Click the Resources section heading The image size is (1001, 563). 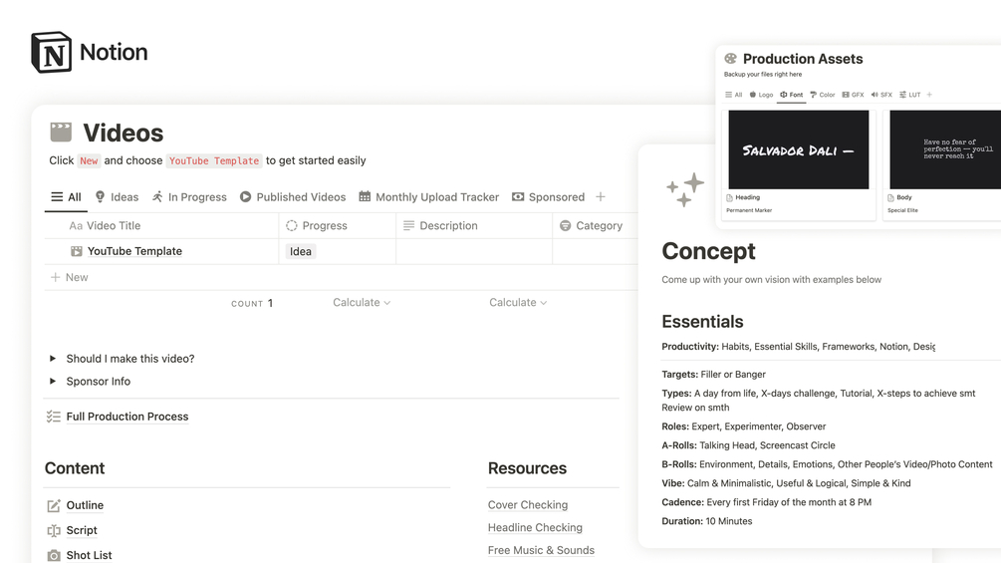(x=527, y=468)
